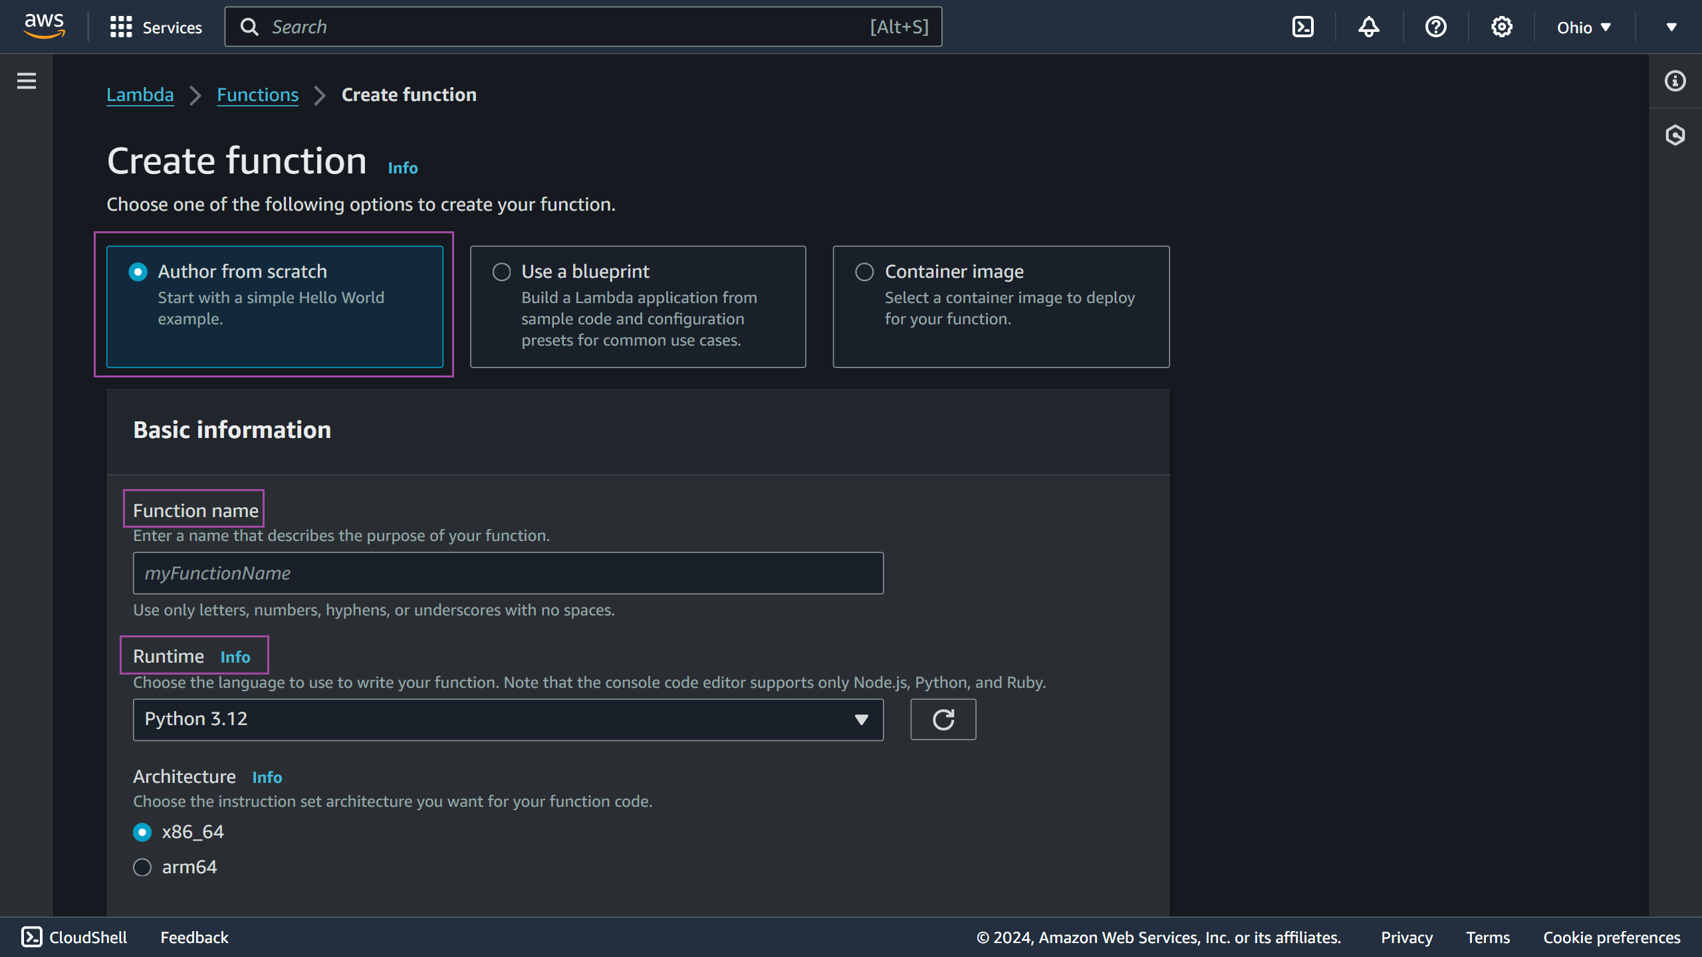Click the CloudShell icon in footer
1702x957 pixels.
coord(32,937)
